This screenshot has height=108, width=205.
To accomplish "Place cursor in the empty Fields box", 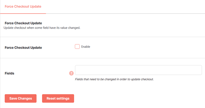I will (139, 70).
